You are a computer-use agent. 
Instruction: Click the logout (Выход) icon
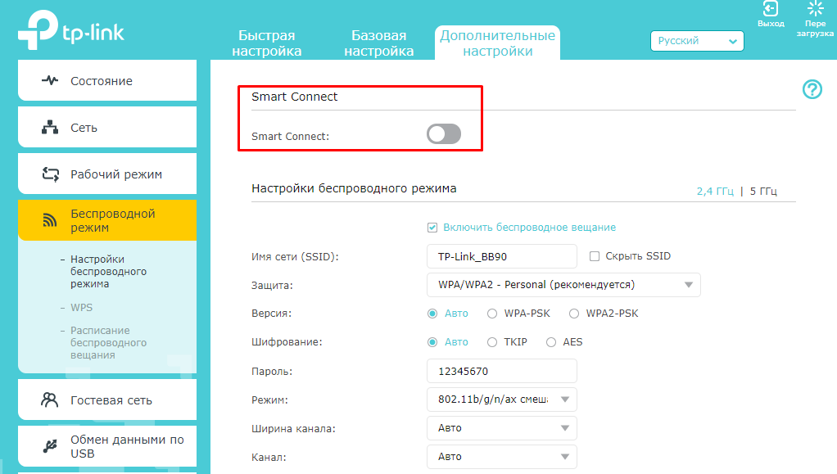point(771,10)
